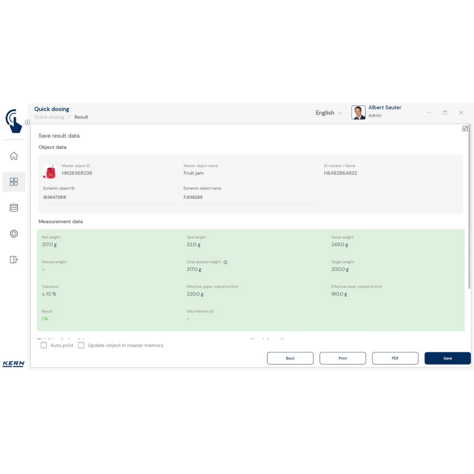Click Quick dosing in the breadcrumb
This screenshot has height=474, width=474.
49,117
